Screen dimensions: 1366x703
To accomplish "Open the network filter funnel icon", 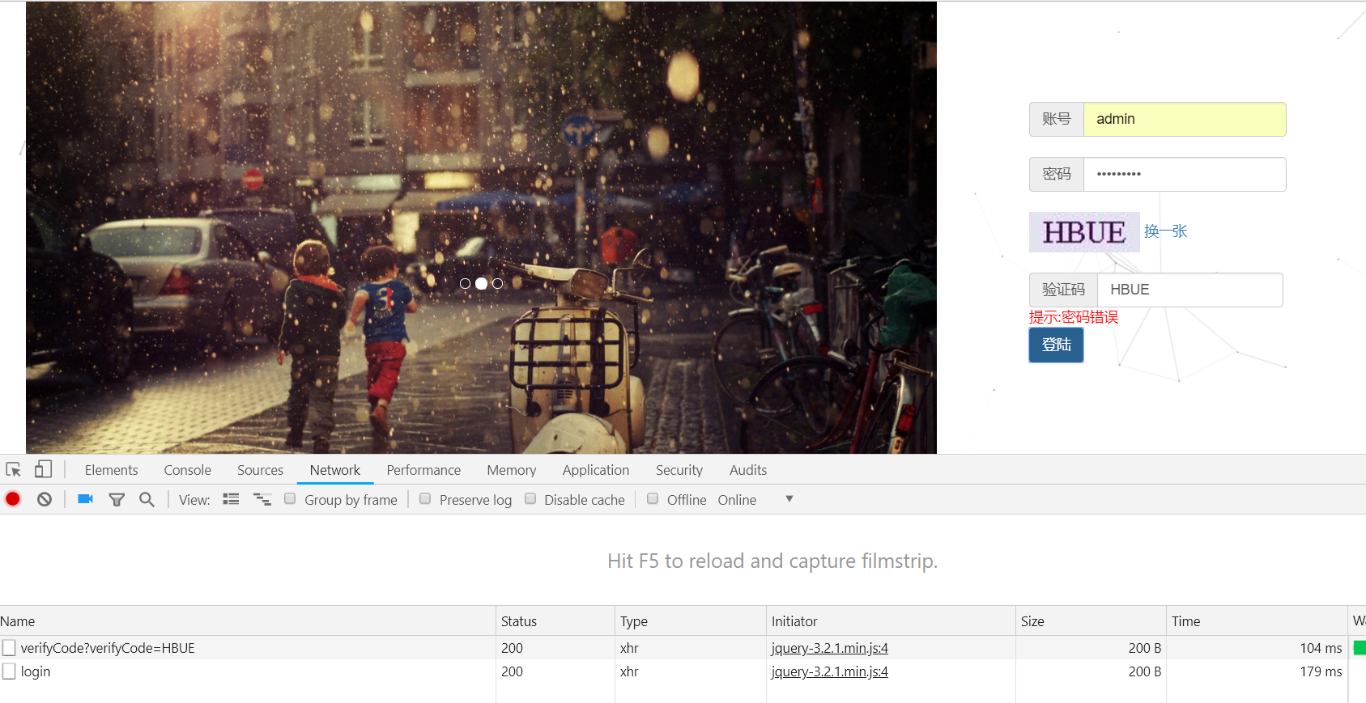I will [x=117, y=500].
